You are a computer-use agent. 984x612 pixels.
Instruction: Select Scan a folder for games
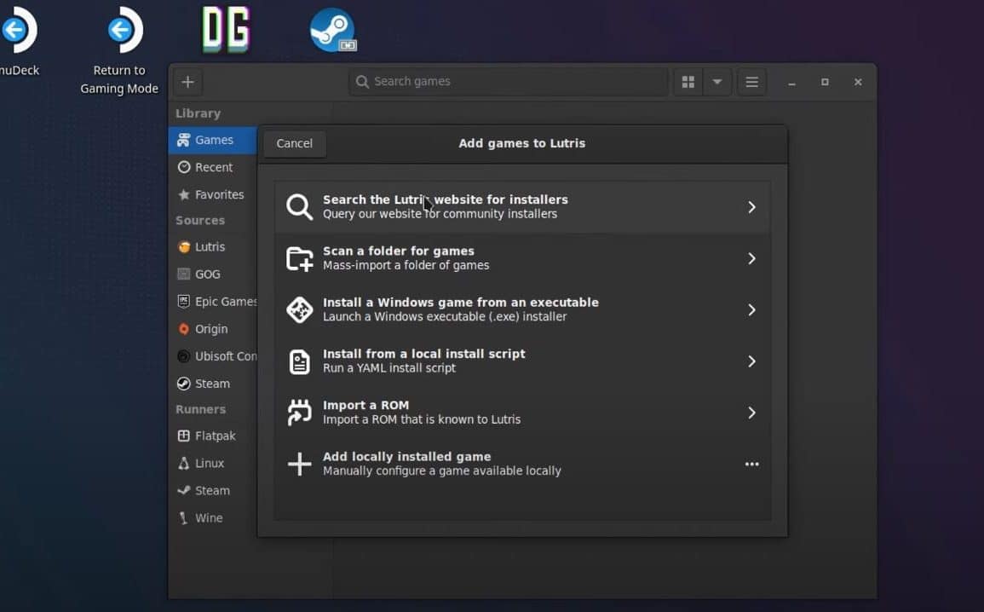point(522,258)
